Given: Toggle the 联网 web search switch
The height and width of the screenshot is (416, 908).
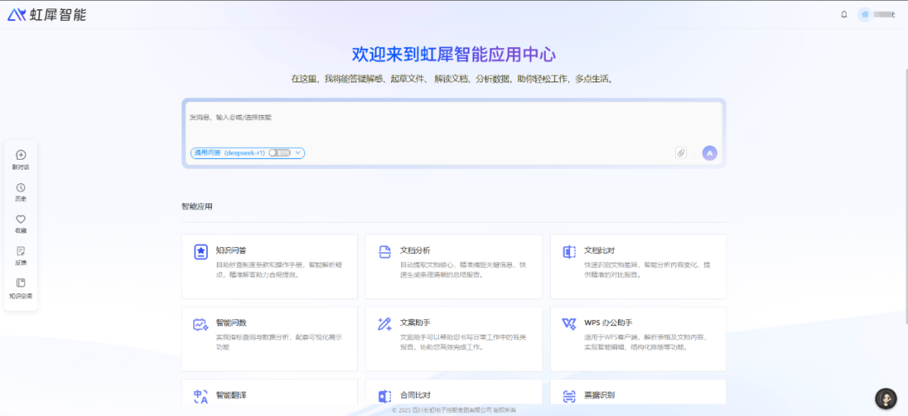Looking at the screenshot, I should point(279,153).
